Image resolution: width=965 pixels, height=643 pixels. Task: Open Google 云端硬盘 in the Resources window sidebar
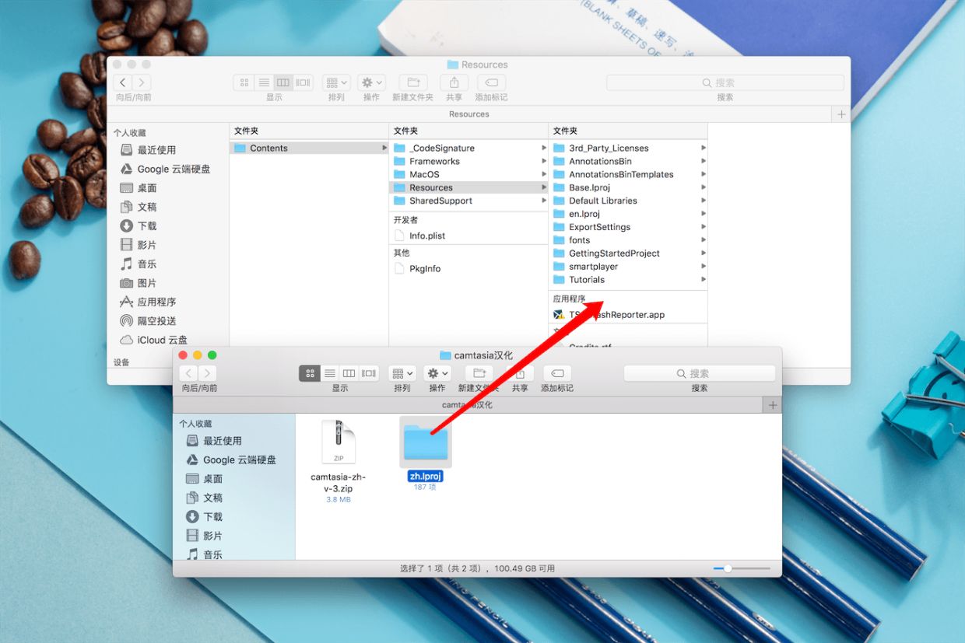[x=165, y=169]
